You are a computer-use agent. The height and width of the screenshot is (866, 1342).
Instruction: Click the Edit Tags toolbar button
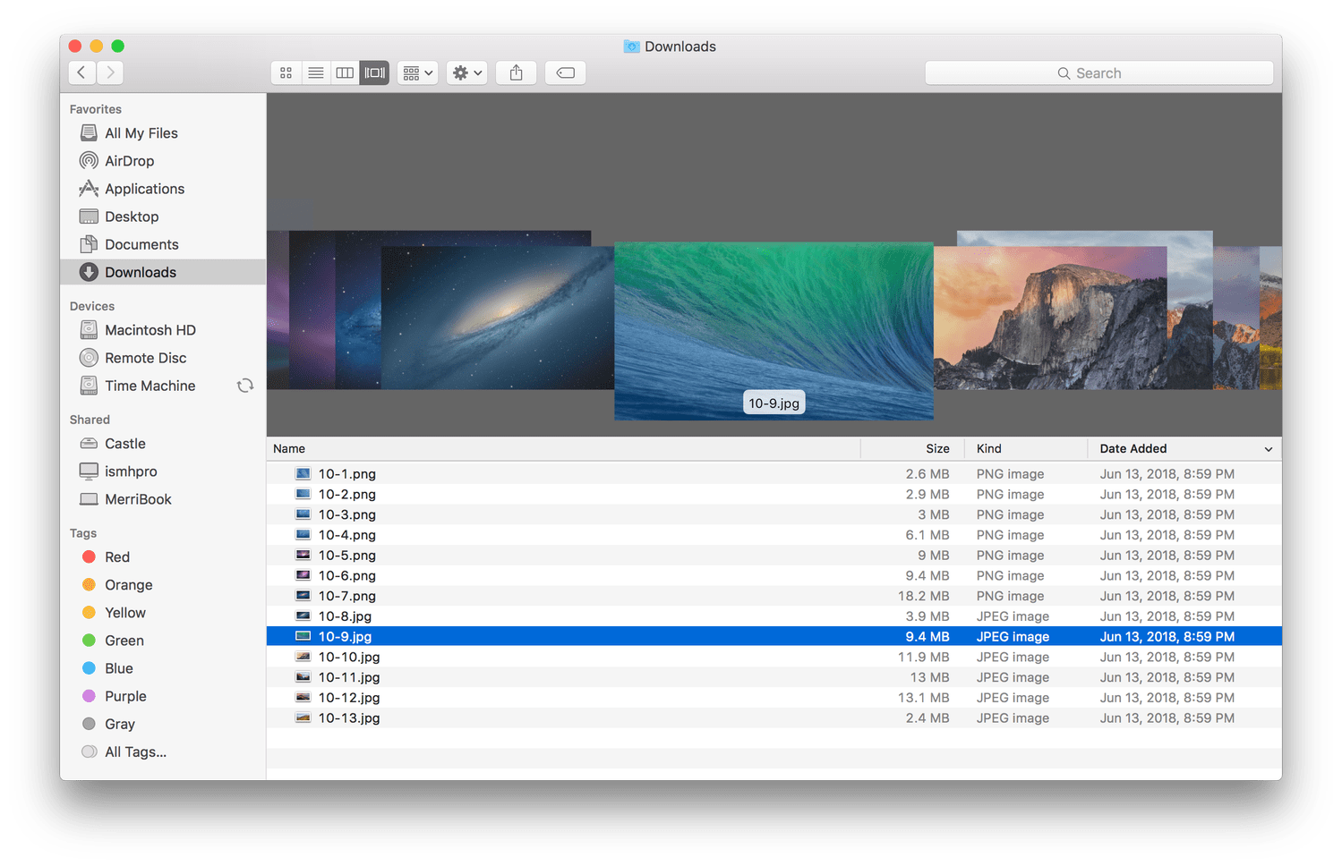click(565, 73)
